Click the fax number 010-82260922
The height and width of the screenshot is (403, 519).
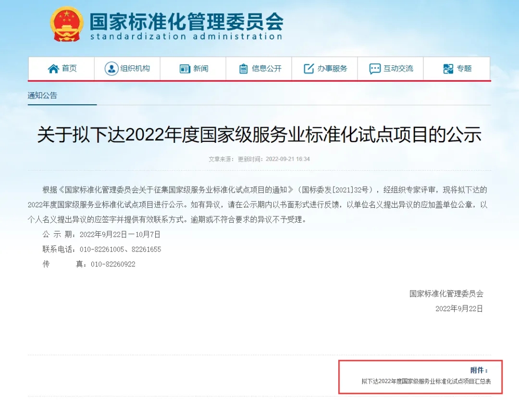coord(113,264)
